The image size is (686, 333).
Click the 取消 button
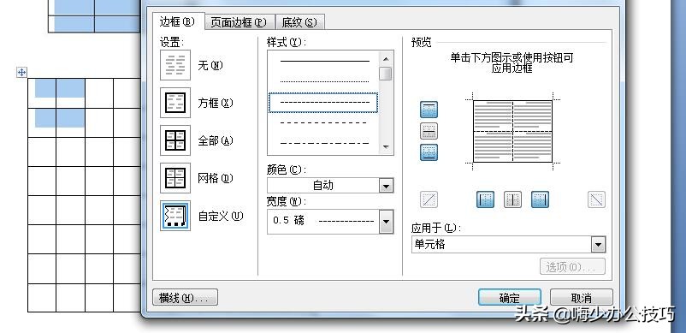(582, 298)
